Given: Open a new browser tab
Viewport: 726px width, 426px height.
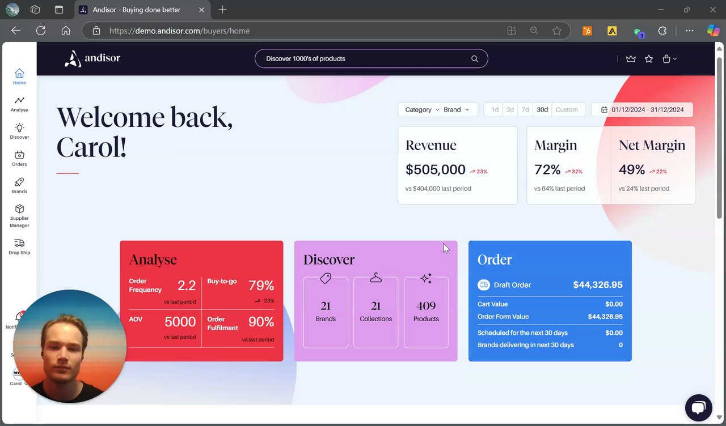Looking at the screenshot, I should (222, 10).
